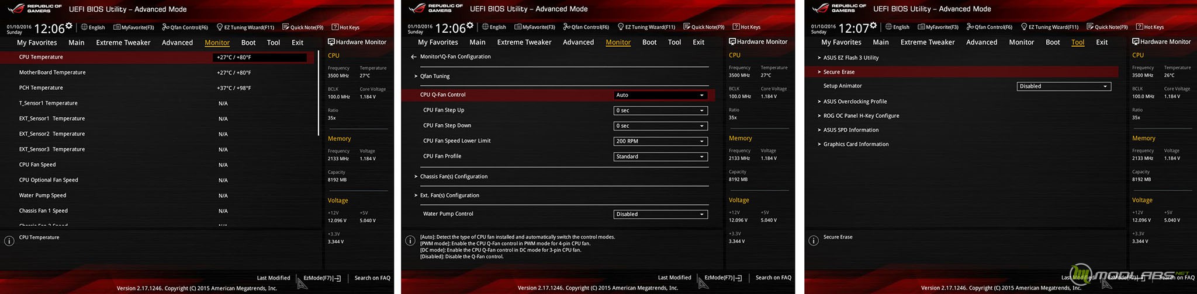Click scrollbar beside temperature sensor list
The image size is (1197, 294).
coord(319,93)
